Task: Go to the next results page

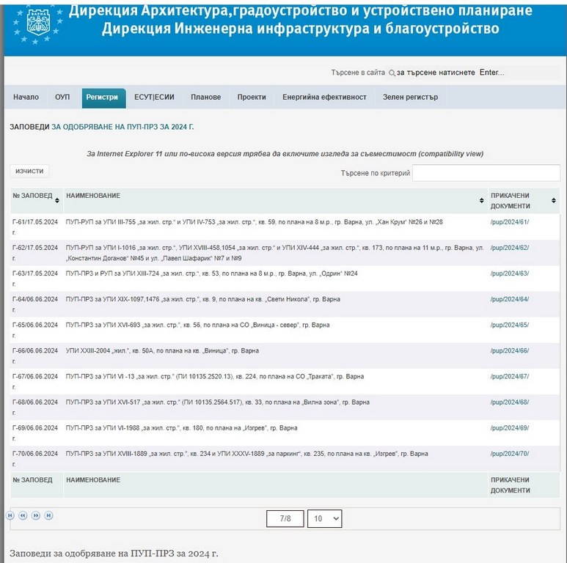Action: click(36, 515)
